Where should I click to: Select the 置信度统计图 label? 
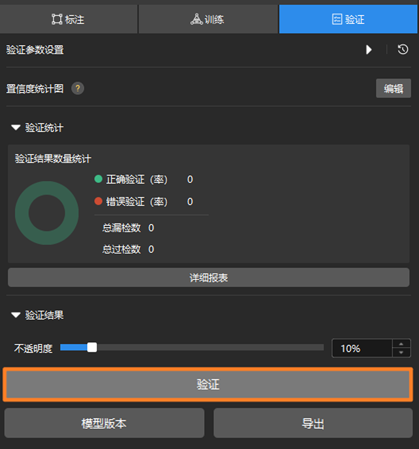(35, 89)
